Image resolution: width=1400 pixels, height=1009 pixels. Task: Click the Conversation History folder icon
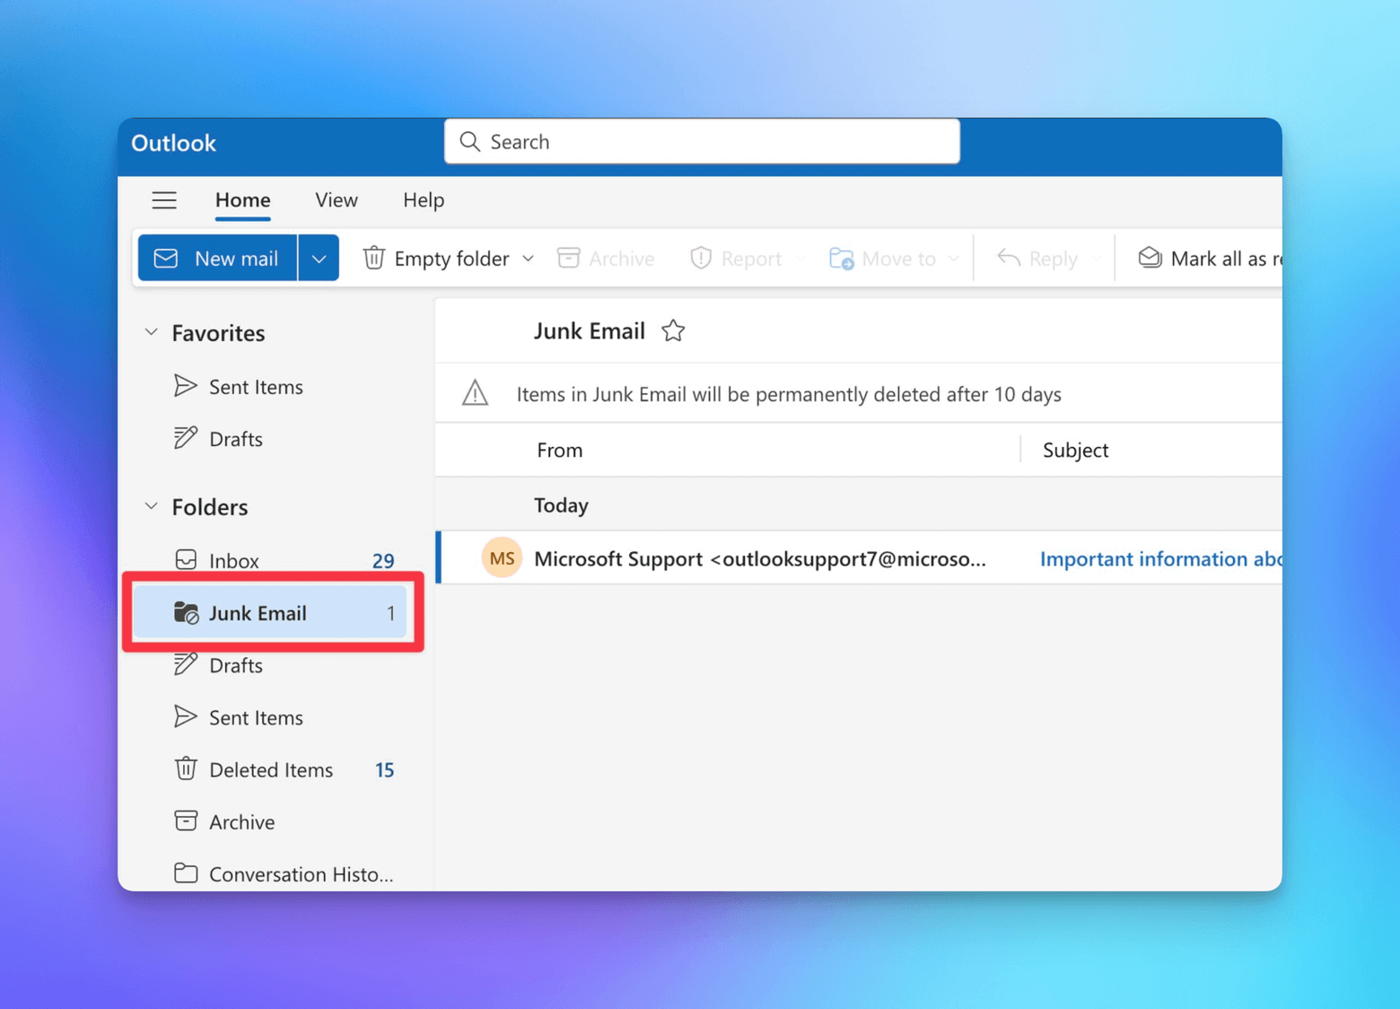[186, 873]
